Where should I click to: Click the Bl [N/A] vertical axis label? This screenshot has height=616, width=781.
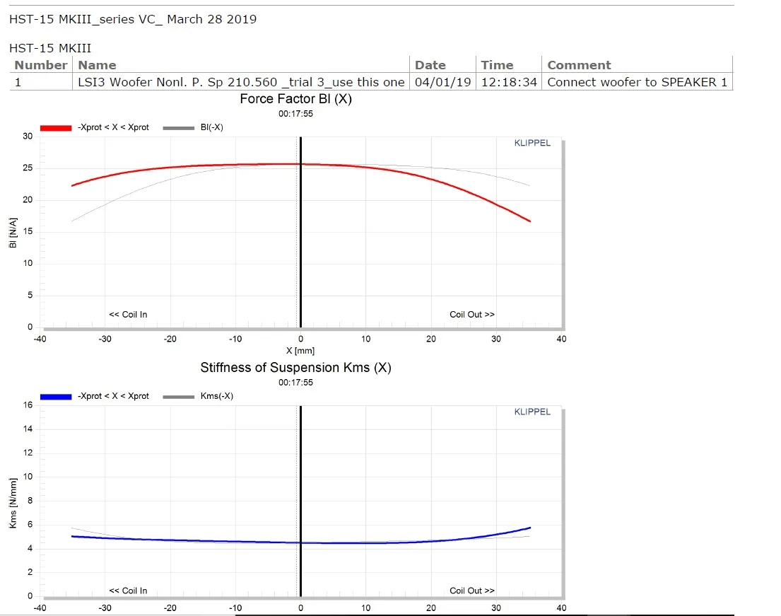click(x=13, y=233)
